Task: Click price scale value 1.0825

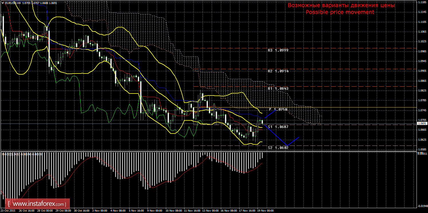Action: 422,91
